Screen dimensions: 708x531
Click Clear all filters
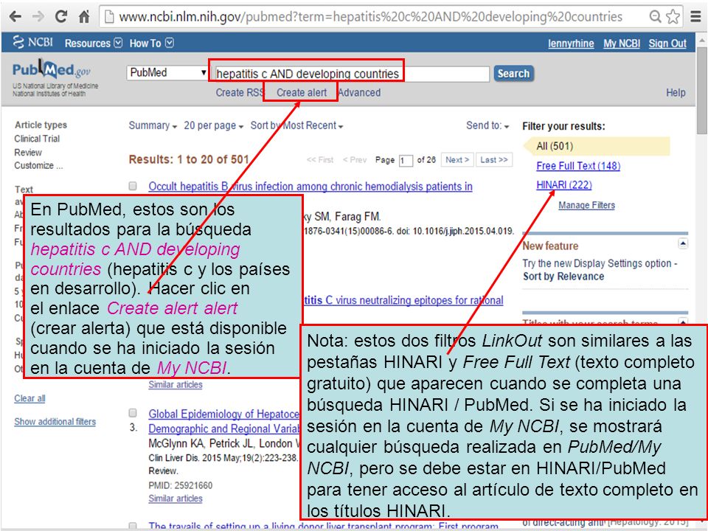[29, 398]
